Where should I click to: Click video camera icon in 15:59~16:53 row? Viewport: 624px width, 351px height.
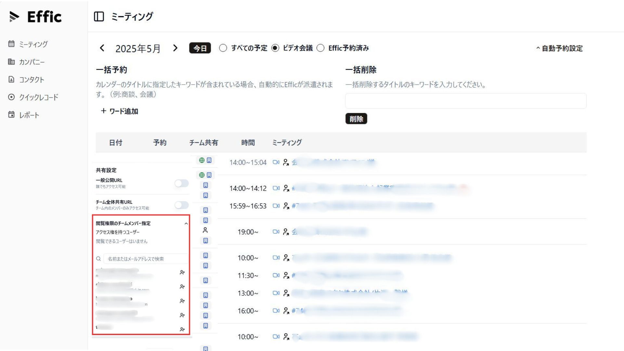(276, 206)
